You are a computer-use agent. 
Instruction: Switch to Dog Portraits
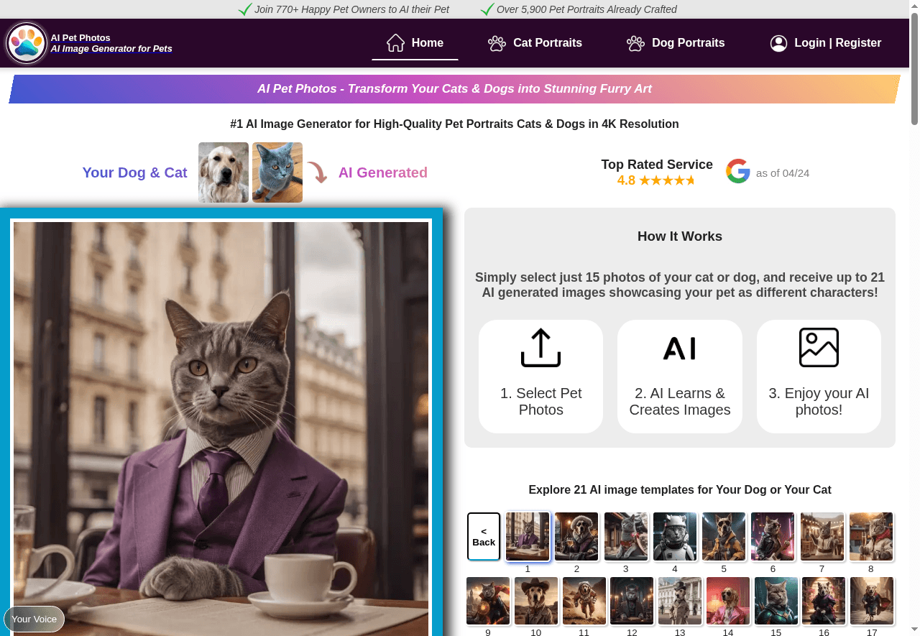point(688,43)
